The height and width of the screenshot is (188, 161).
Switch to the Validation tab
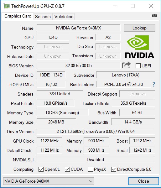64,17
